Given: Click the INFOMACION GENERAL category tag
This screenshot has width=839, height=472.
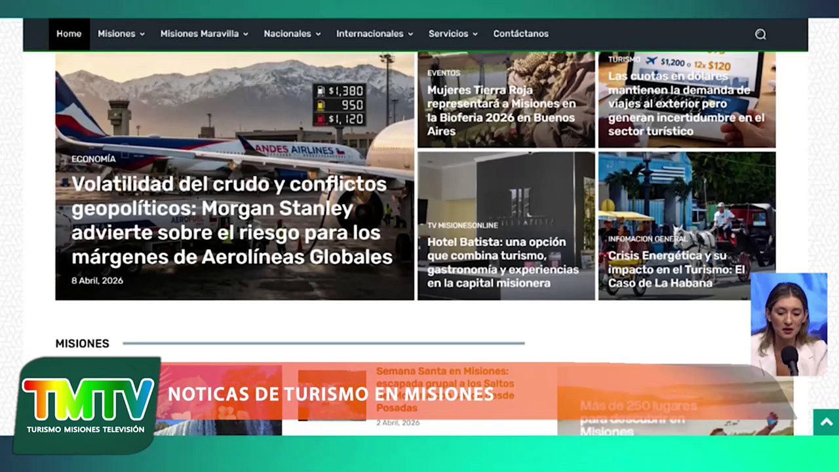Looking at the screenshot, I should click(x=648, y=239).
